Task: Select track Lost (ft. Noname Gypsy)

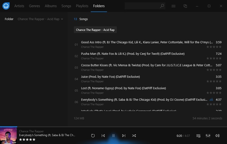Action: click(x=147, y=90)
